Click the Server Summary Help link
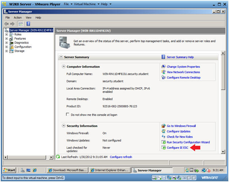 point(180,57)
